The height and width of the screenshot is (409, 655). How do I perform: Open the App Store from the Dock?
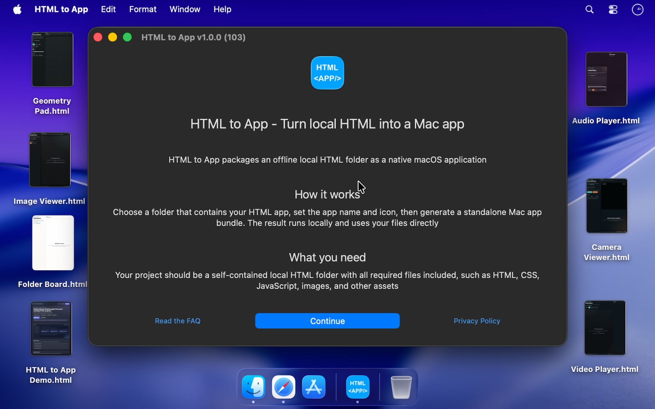(x=313, y=387)
